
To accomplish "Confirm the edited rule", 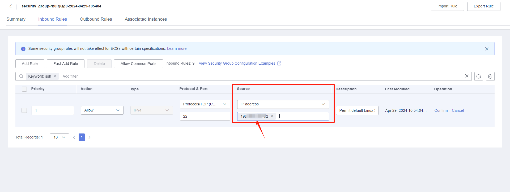I will (x=441, y=110).
